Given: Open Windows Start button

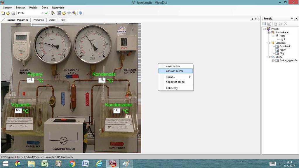Looking at the screenshot, I should [5, 164].
